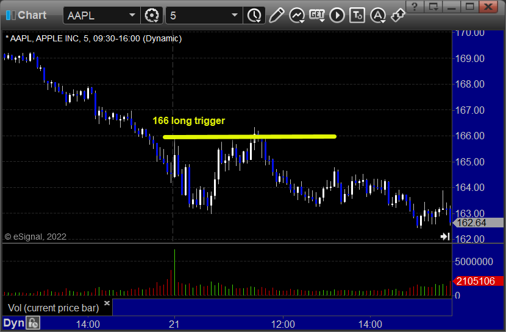Click the 164.00 price scale label
The width and height of the screenshot is (506, 332).
coord(469,187)
